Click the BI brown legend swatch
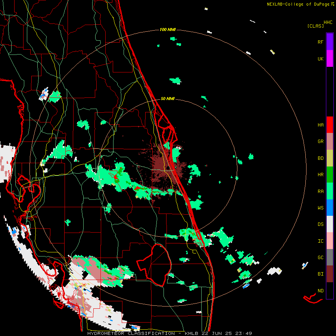Image resolution: width=336 pixels, height=336 pixels. point(330,274)
